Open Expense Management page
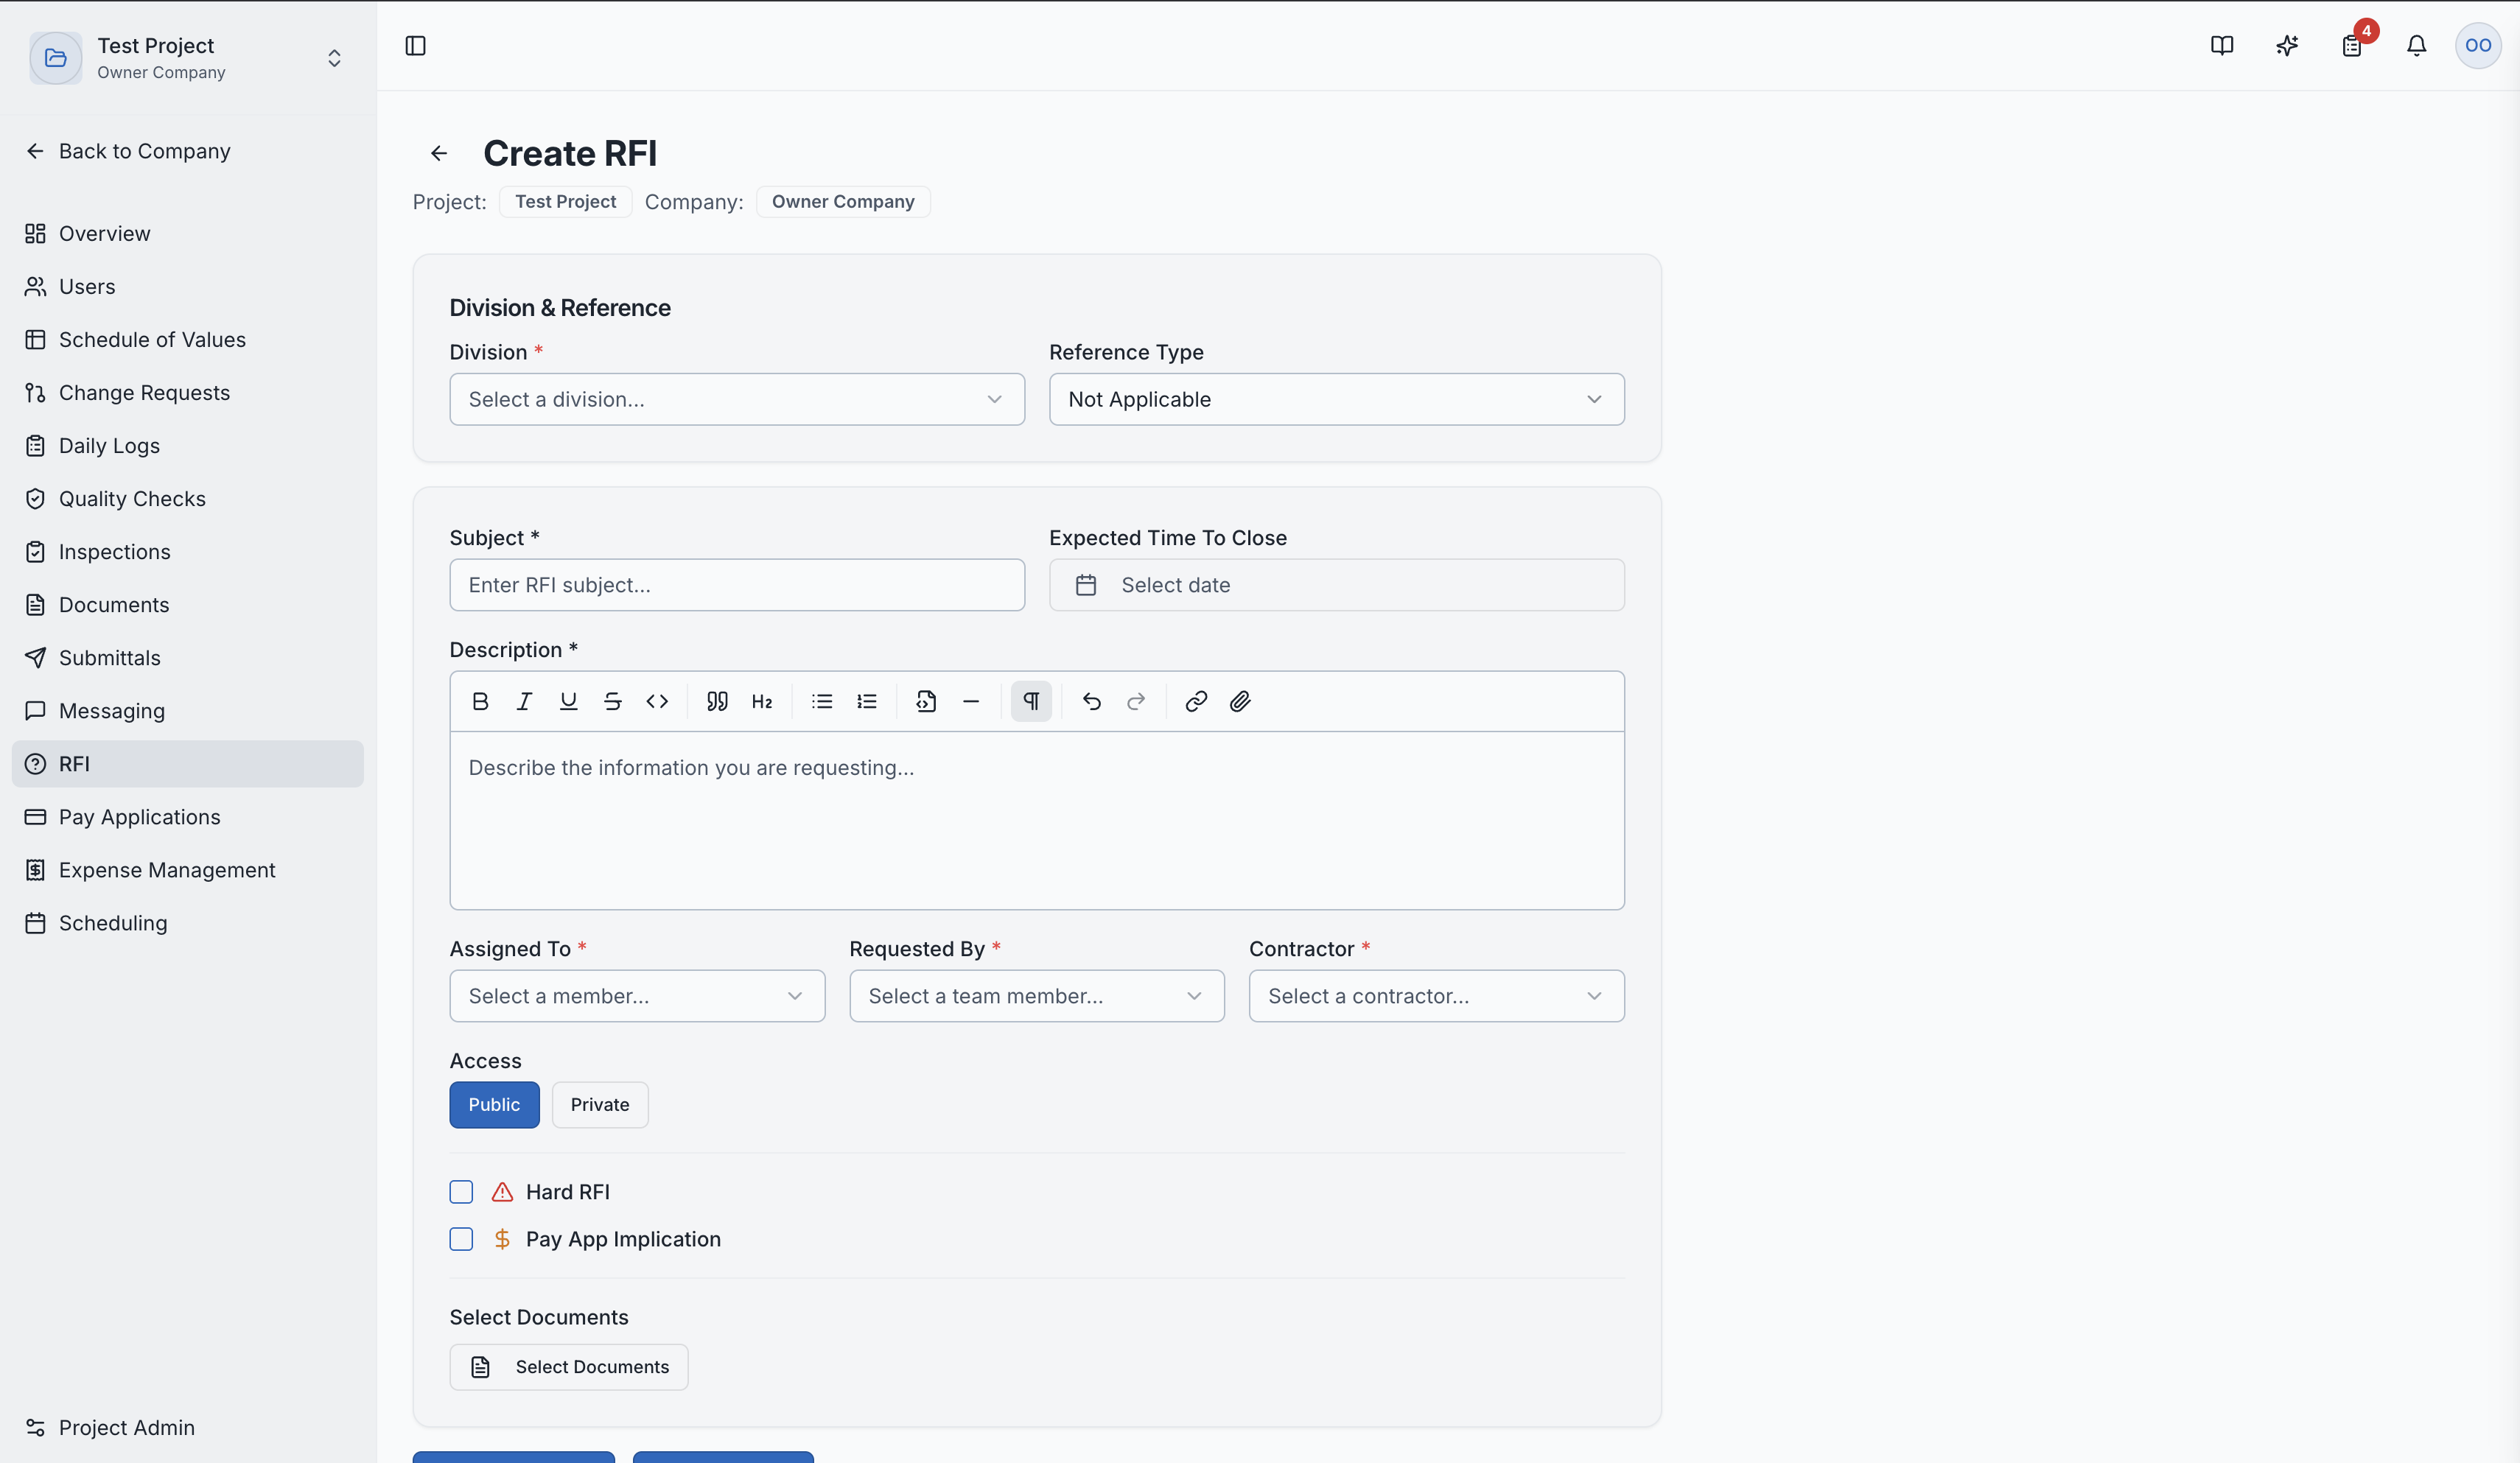The width and height of the screenshot is (2520, 1463). tap(188, 870)
